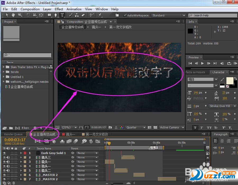The width and height of the screenshot is (238, 185).
Task: Enable motion blur switch in timeline
Action: point(76,141)
